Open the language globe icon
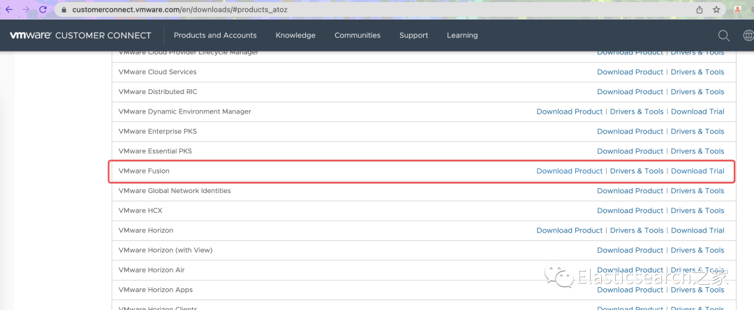Screen dimensions: 754x310 pyautogui.click(x=748, y=35)
